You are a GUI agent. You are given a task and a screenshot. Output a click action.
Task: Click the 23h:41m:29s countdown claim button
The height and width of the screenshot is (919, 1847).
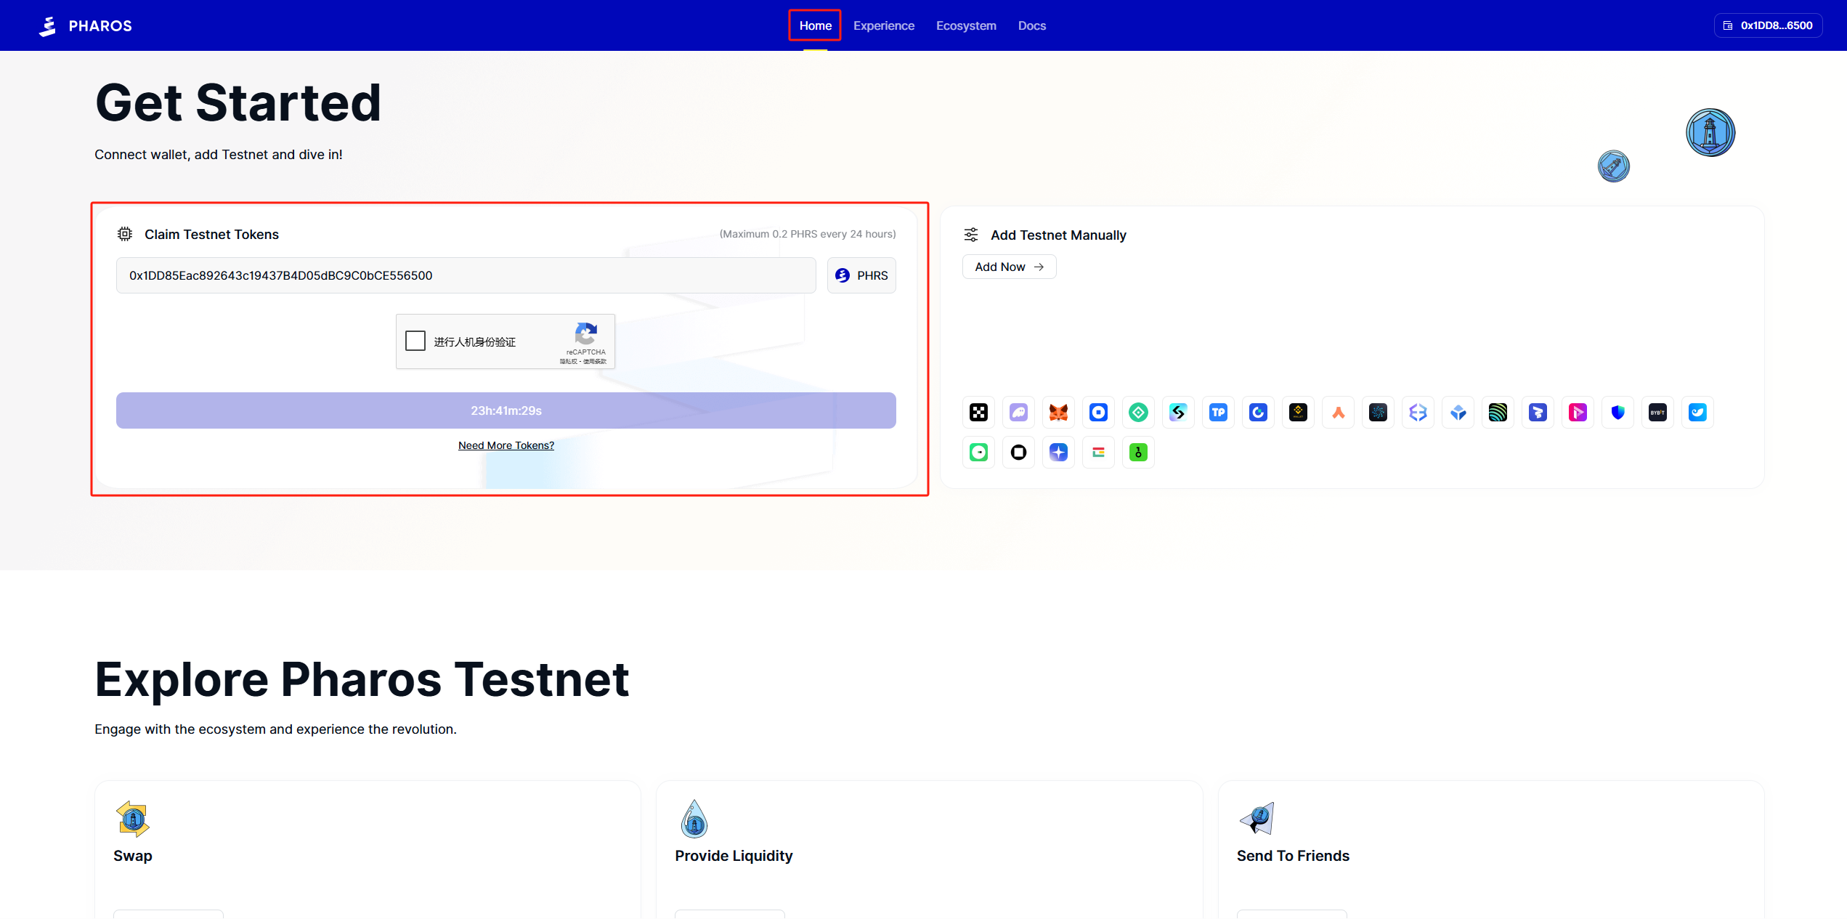point(506,410)
